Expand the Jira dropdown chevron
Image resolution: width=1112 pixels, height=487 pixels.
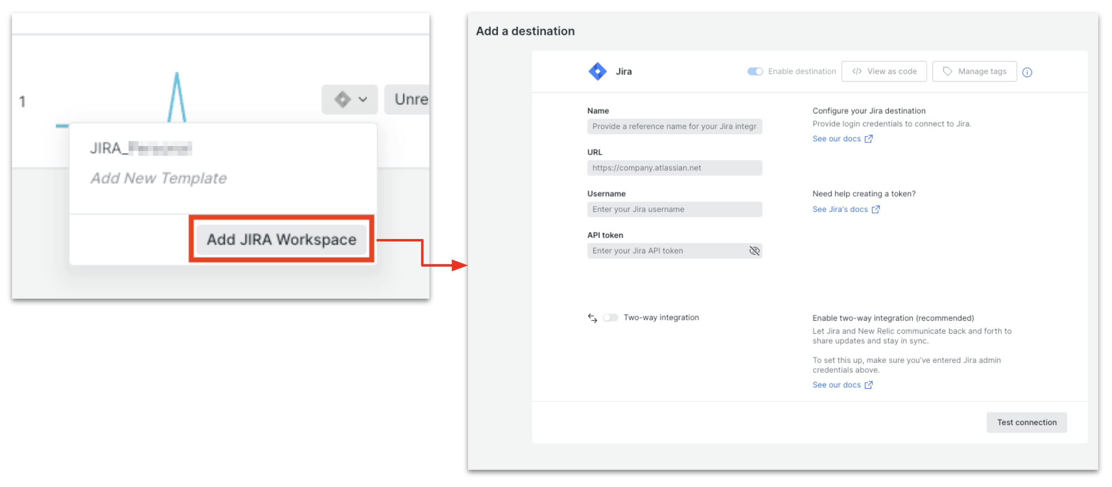[363, 100]
